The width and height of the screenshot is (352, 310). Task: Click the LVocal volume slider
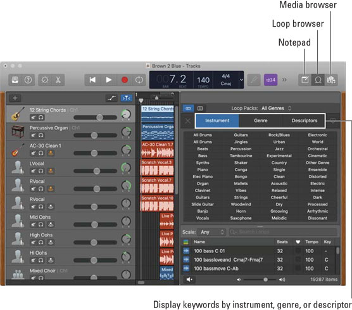coord(96,171)
